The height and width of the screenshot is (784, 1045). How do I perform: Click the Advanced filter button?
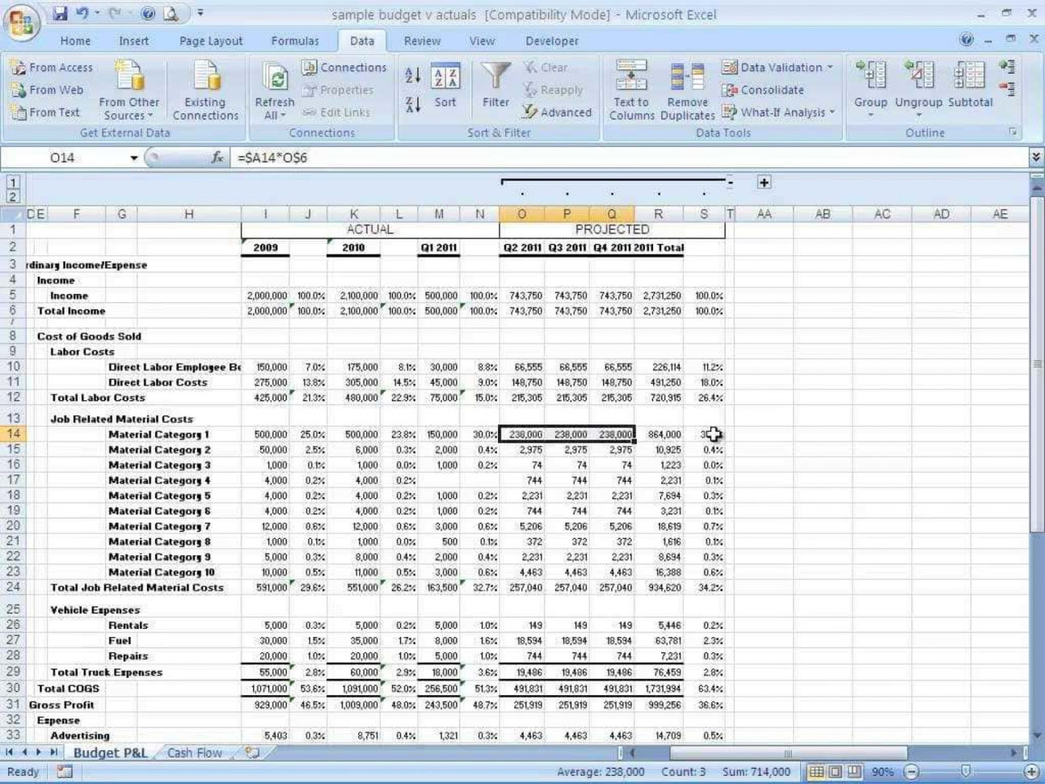(558, 112)
